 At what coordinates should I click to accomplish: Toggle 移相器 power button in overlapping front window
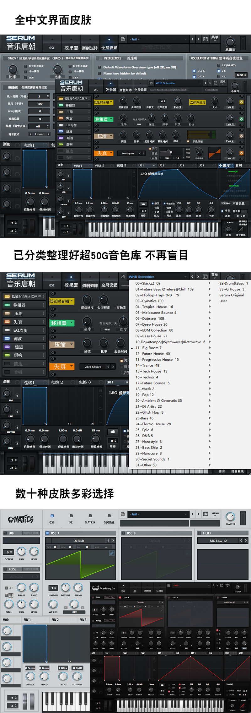(x=241, y=119)
